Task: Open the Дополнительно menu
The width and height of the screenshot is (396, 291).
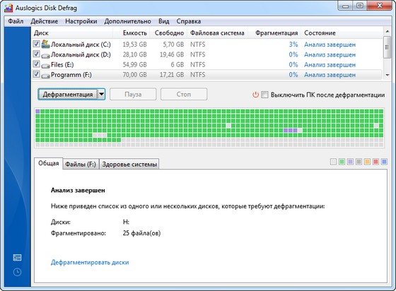Action: click(127, 21)
